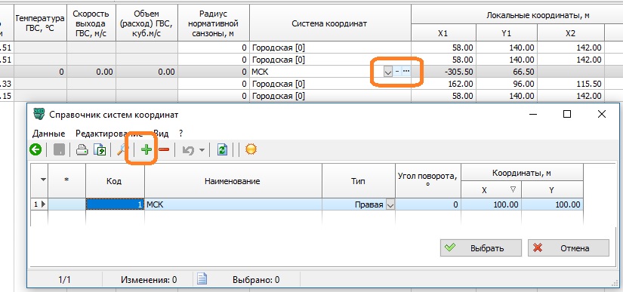The height and width of the screenshot is (292, 623).
Task: Open the grid corner dropdown triangle
Action: (43, 180)
